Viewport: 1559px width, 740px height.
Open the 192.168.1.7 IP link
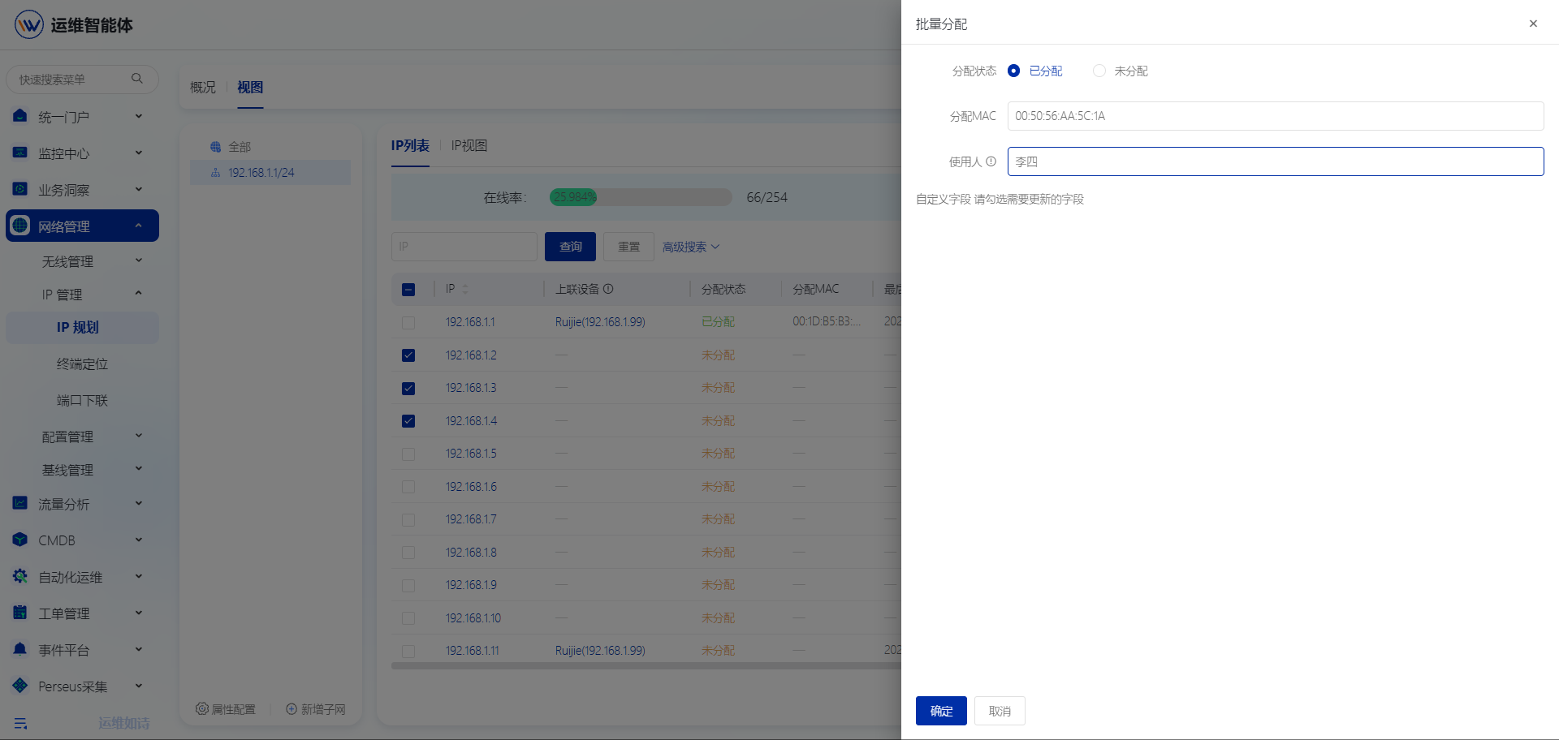471,519
